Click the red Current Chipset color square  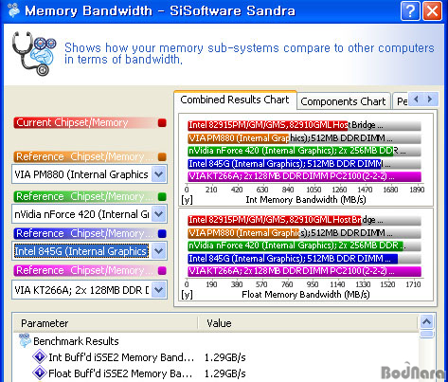point(162,123)
